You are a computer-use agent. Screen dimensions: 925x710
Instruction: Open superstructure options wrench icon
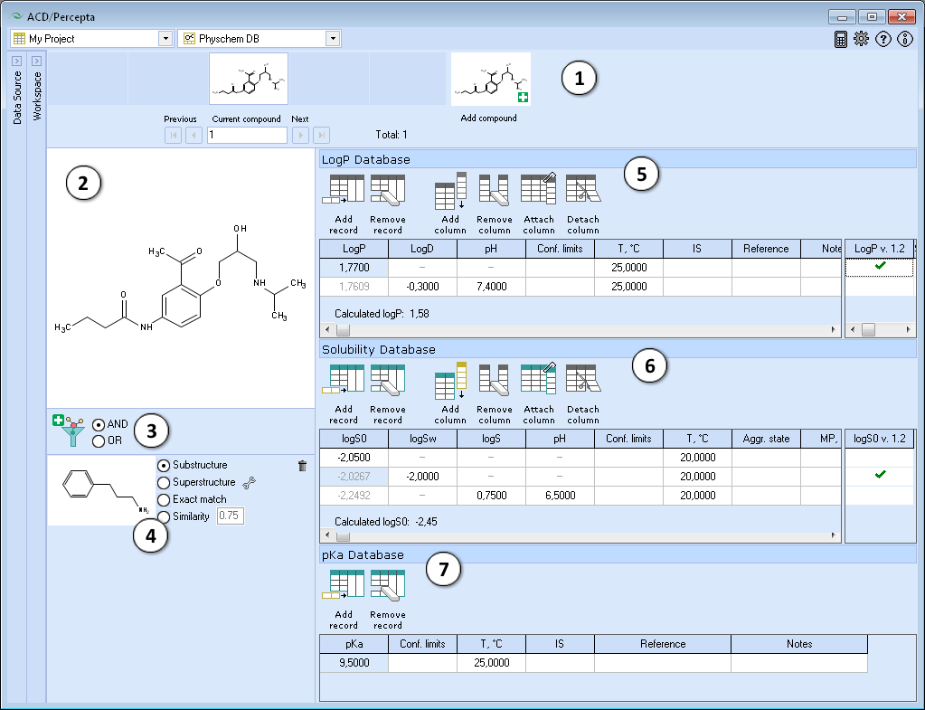249,483
